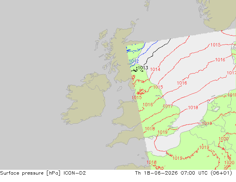Click the 'Th 18-06-2026 07:00 UTC (06+01)' timestamp
Screen dimensions: 236x182
(x=184, y=173)
